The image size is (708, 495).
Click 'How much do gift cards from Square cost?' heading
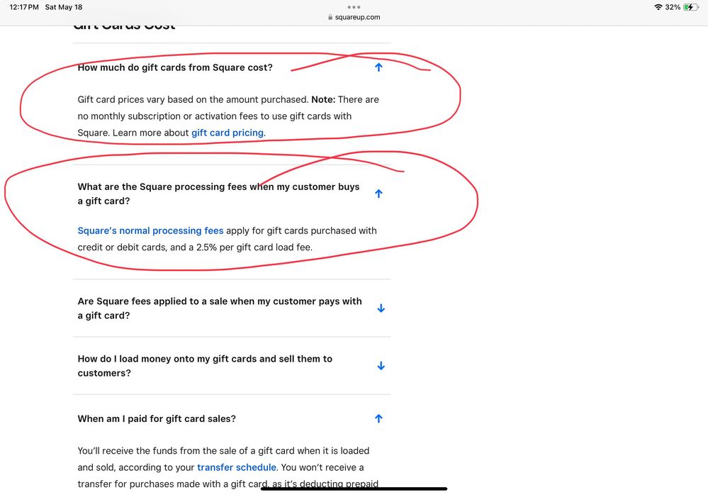tap(175, 67)
